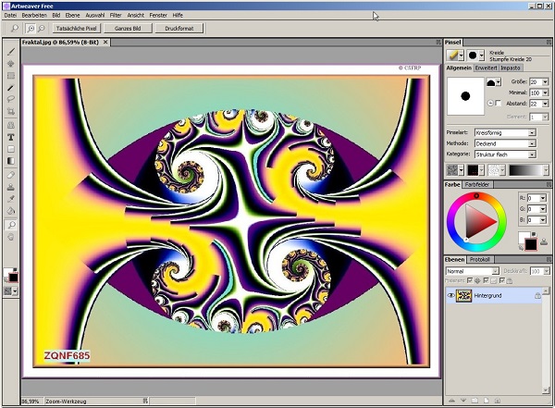The image size is (555, 408).
Task: Open the Pinselart dropdown
Action: 504,132
